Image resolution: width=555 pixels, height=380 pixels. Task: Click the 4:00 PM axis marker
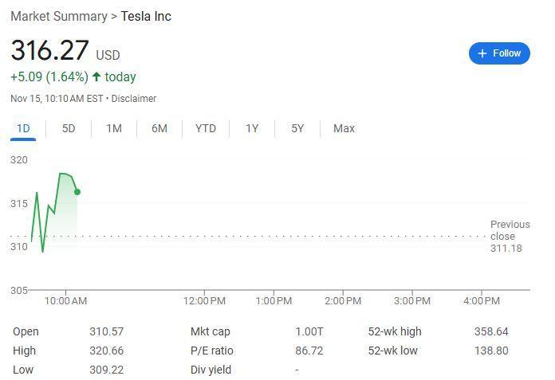click(482, 301)
